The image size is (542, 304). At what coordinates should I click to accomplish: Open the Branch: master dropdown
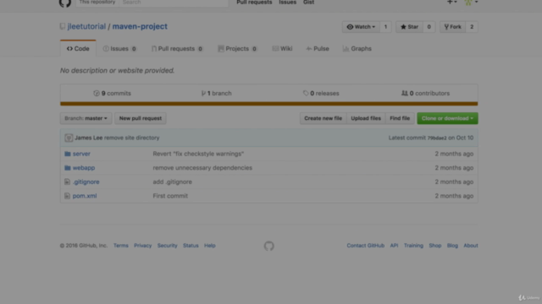[86, 118]
